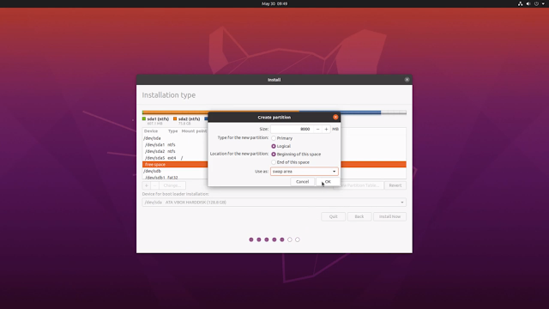Image resolution: width=549 pixels, height=309 pixels.
Task: Click the sda1 (ntfs) green legend swatch
Action: (144, 118)
